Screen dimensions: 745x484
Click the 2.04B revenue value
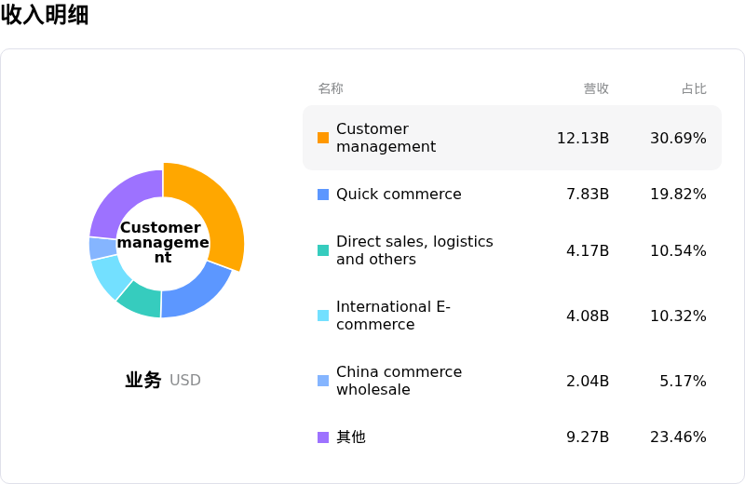coord(588,381)
